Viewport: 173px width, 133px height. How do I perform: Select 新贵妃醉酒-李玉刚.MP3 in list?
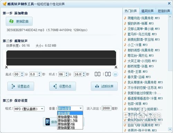coord(144,40)
